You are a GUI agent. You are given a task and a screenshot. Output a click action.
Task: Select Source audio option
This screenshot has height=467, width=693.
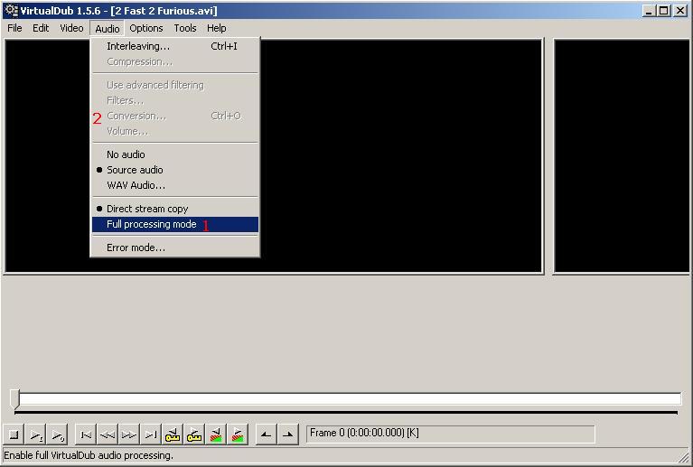(175, 170)
